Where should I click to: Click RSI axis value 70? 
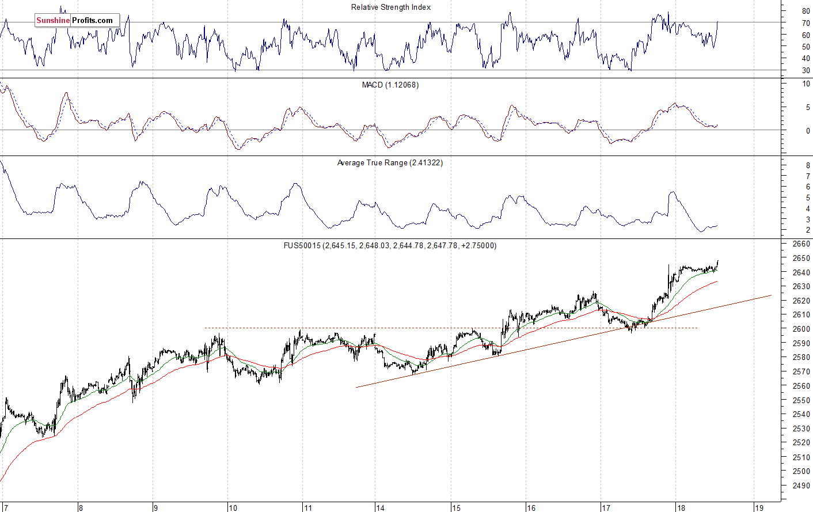pyautogui.click(x=806, y=23)
